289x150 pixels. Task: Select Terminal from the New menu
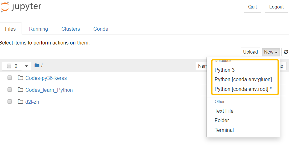(224, 130)
